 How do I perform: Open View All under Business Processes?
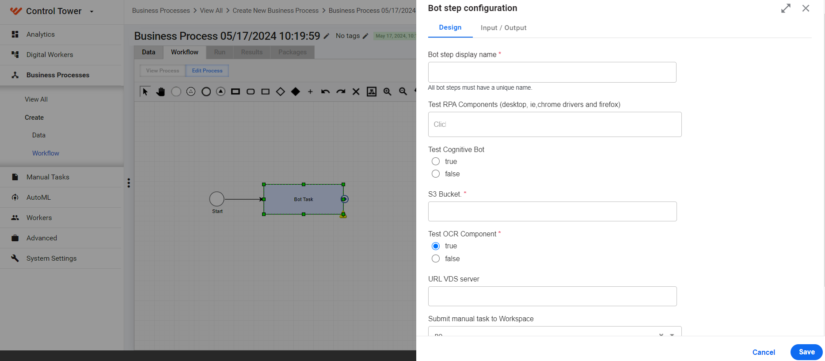[x=36, y=99]
